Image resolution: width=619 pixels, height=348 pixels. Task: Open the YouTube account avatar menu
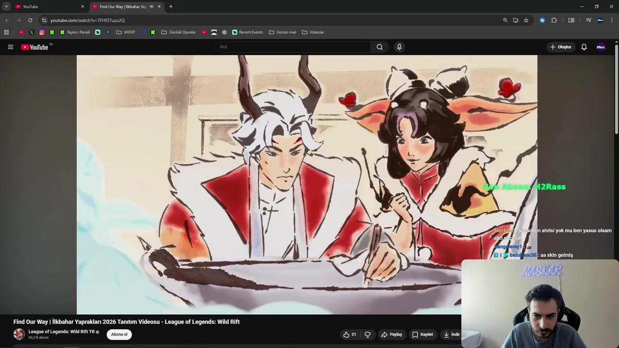coord(601,47)
